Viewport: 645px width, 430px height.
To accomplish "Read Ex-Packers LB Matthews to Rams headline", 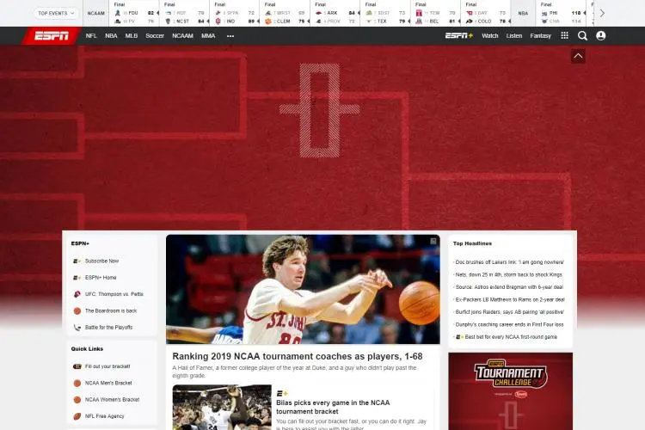I will 510,299.
